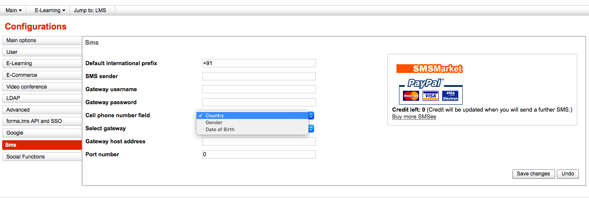Click the Undo button
Screen dimensions: 589x198
568,174
